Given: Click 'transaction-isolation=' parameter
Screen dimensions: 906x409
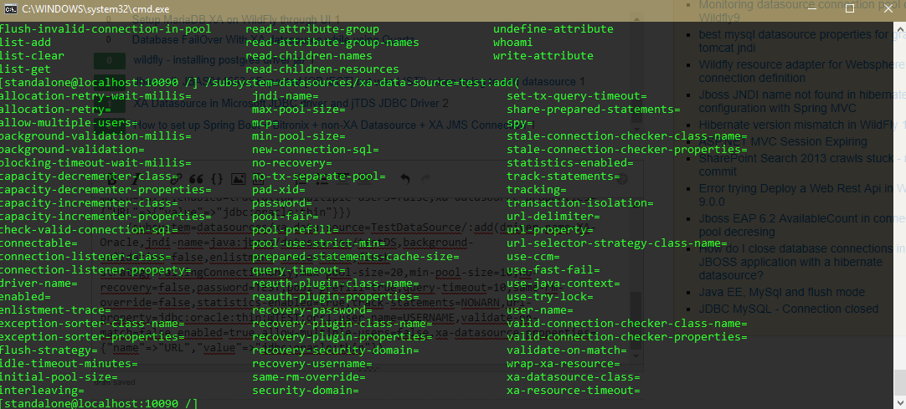Looking at the screenshot, I should point(580,203).
